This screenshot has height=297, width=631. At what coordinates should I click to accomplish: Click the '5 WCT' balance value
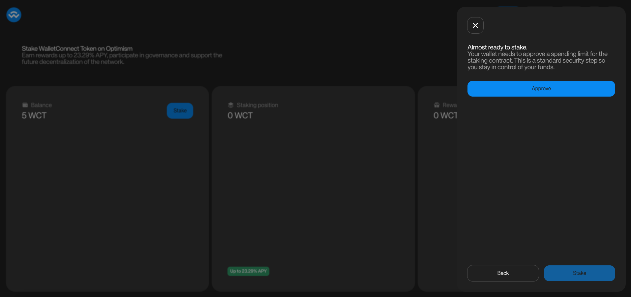(x=34, y=116)
